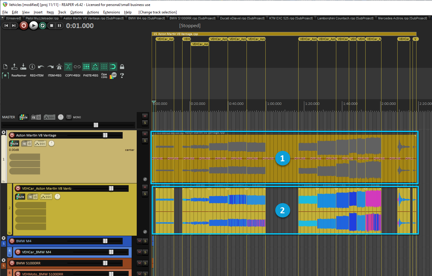Screen dimensions: 432x276
Task: Toggle the metronome icon in the toolbar
Action: [x=59, y=67]
